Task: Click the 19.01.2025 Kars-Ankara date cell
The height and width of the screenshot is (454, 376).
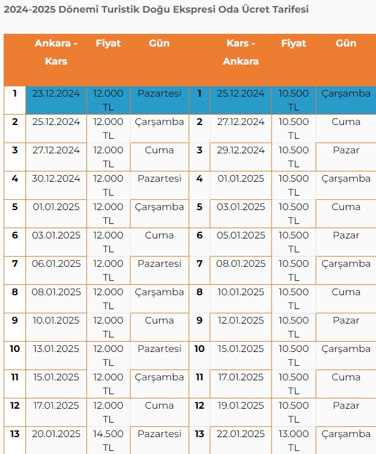Action: (241, 412)
